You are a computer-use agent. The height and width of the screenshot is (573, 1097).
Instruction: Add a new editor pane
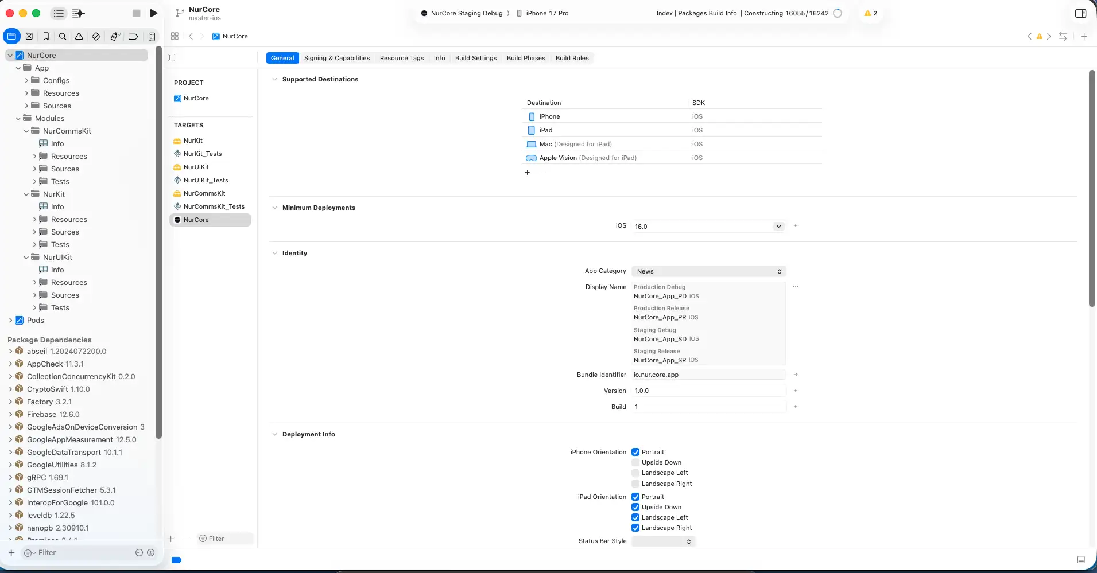[x=1084, y=36]
